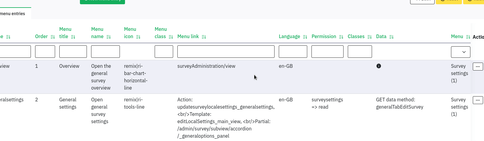
Task: Click the Language column sort icon
Action: click(305, 37)
